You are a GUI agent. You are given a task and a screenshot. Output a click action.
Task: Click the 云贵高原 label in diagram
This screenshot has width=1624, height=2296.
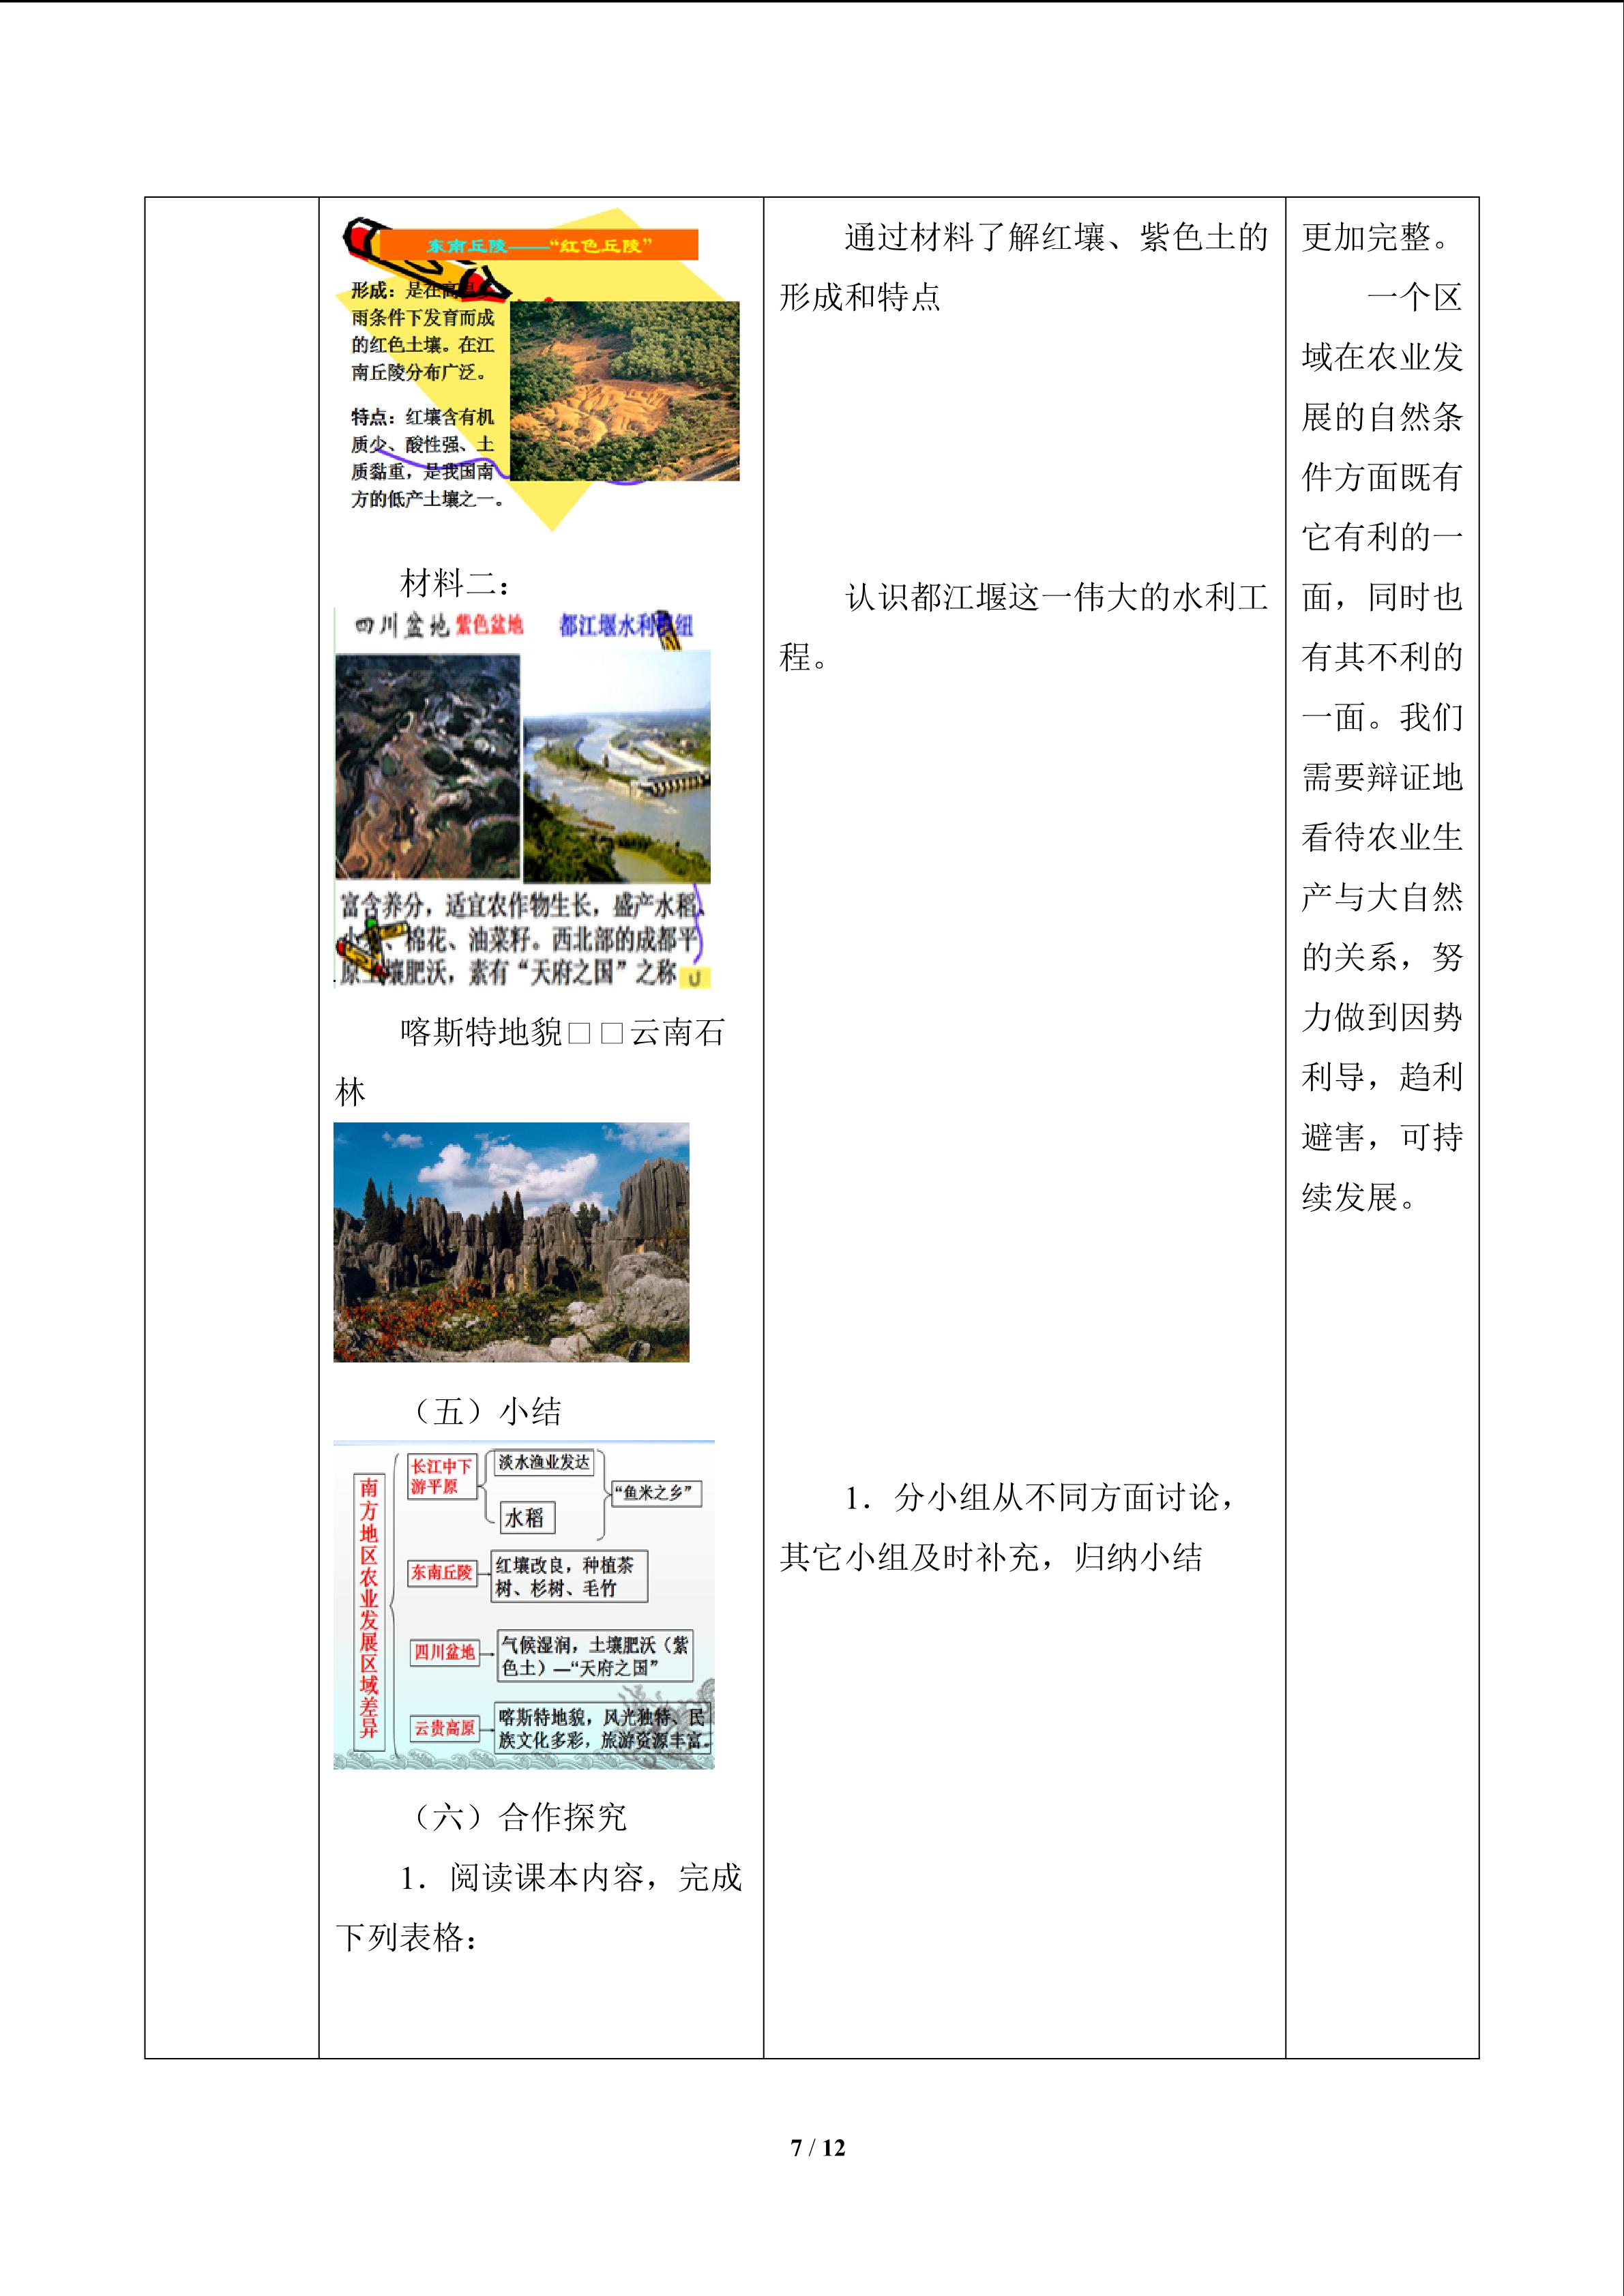click(444, 1727)
